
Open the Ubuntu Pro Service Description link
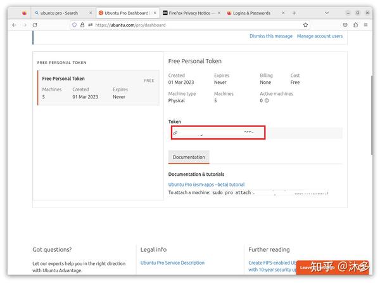(x=172, y=263)
